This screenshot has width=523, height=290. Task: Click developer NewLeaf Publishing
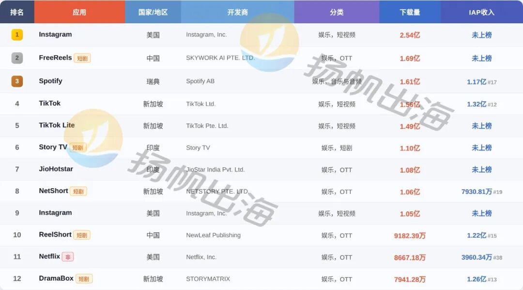pos(213,235)
